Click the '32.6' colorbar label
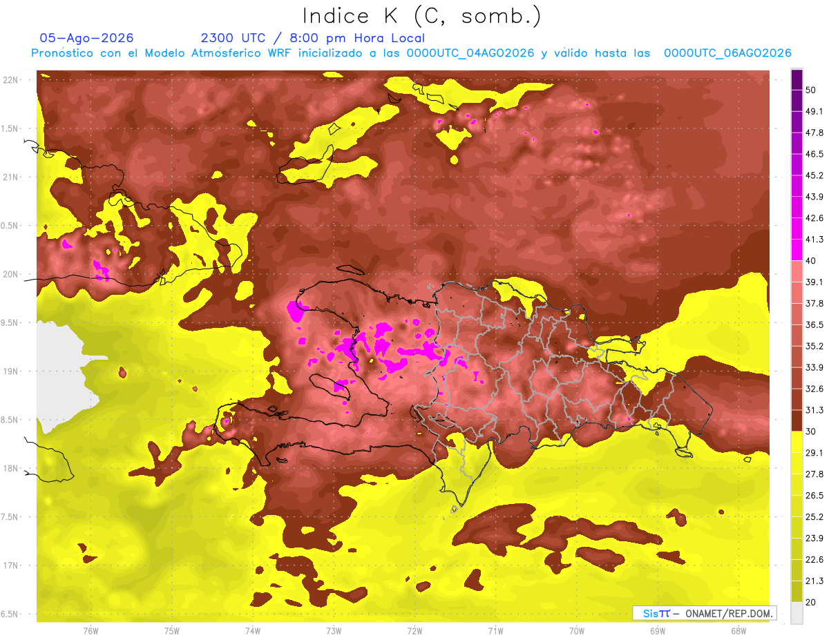829x640 pixels. click(814, 389)
